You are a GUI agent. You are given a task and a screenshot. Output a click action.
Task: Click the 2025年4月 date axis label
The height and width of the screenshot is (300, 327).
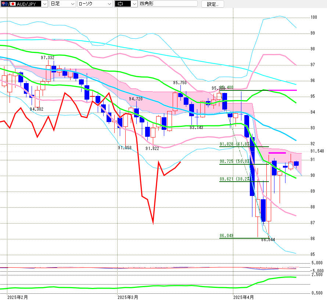tap(243, 297)
